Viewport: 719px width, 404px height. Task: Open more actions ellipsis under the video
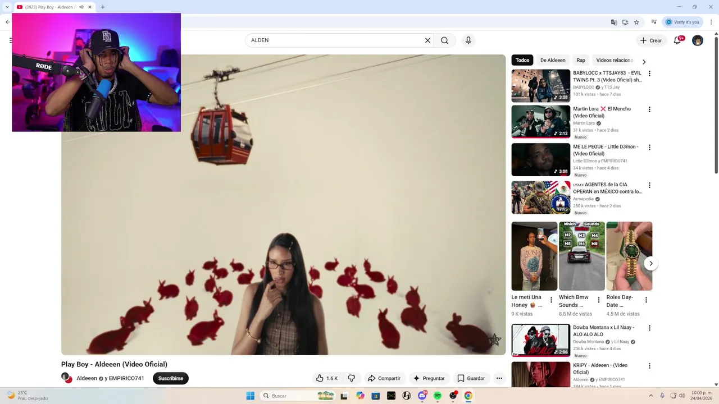(x=499, y=378)
